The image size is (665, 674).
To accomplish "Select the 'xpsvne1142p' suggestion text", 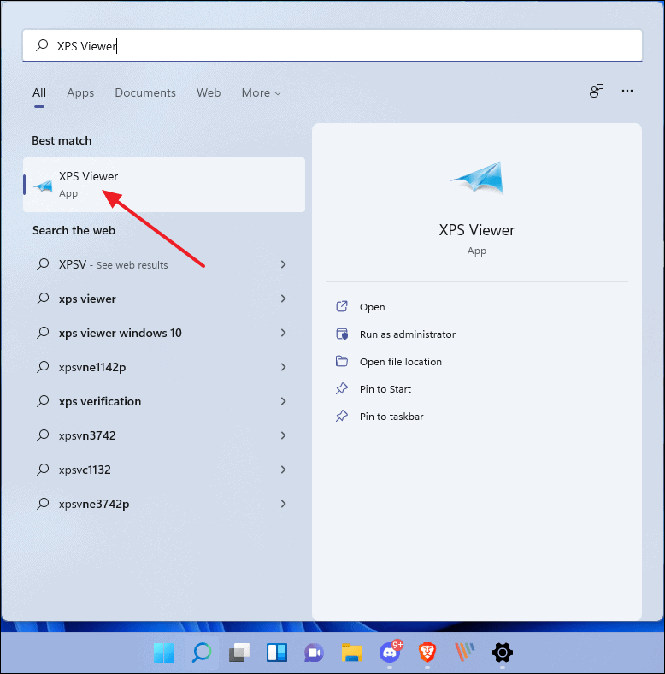I will pyautogui.click(x=92, y=367).
